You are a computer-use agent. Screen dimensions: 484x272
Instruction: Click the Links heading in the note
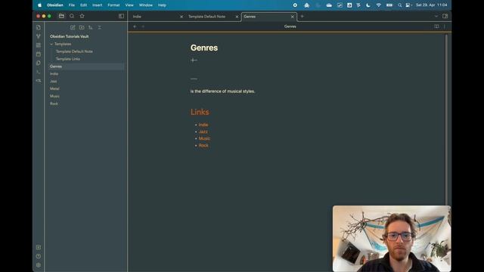point(200,112)
